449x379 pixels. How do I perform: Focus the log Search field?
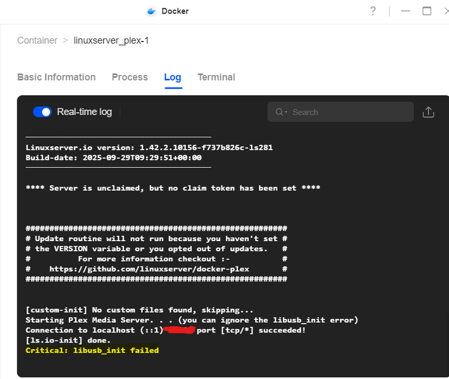(340, 112)
